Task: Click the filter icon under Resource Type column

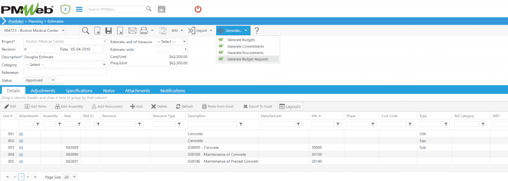Action: (179, 124)
